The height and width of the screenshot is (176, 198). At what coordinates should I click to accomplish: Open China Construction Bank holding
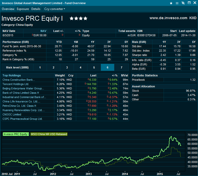[x=19, y=80]
